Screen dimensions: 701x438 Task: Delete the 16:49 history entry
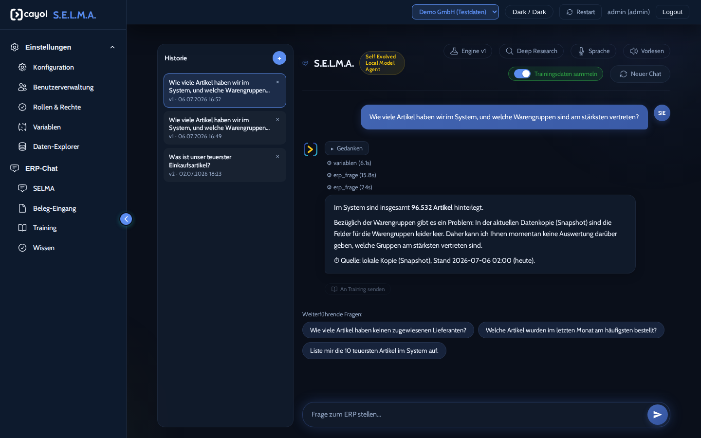(277, 120)
